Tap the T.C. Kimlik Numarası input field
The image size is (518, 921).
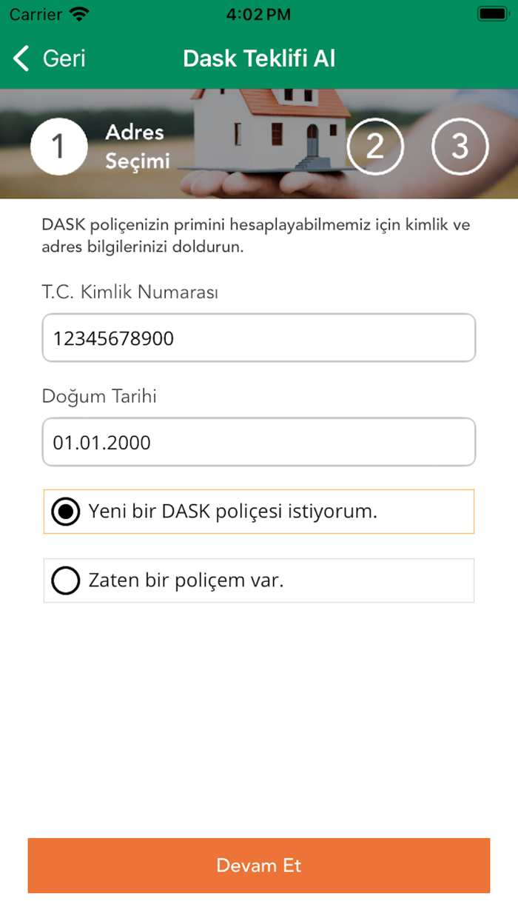[x=259, y=337]
